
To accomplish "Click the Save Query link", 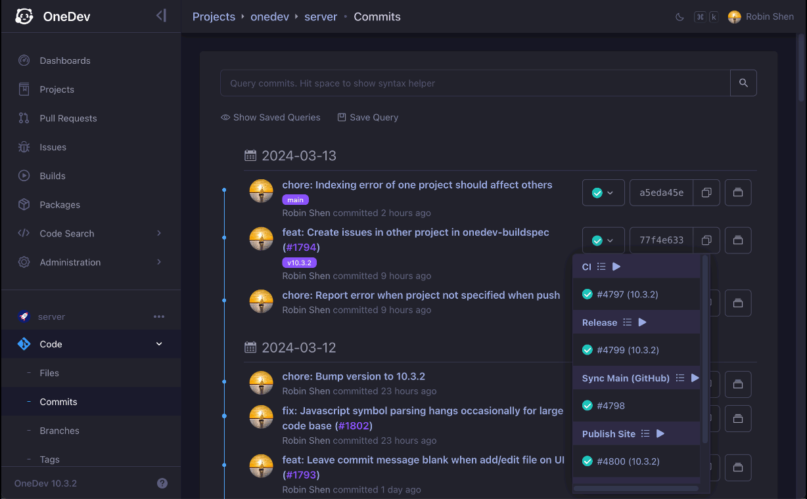I will 368,118.
